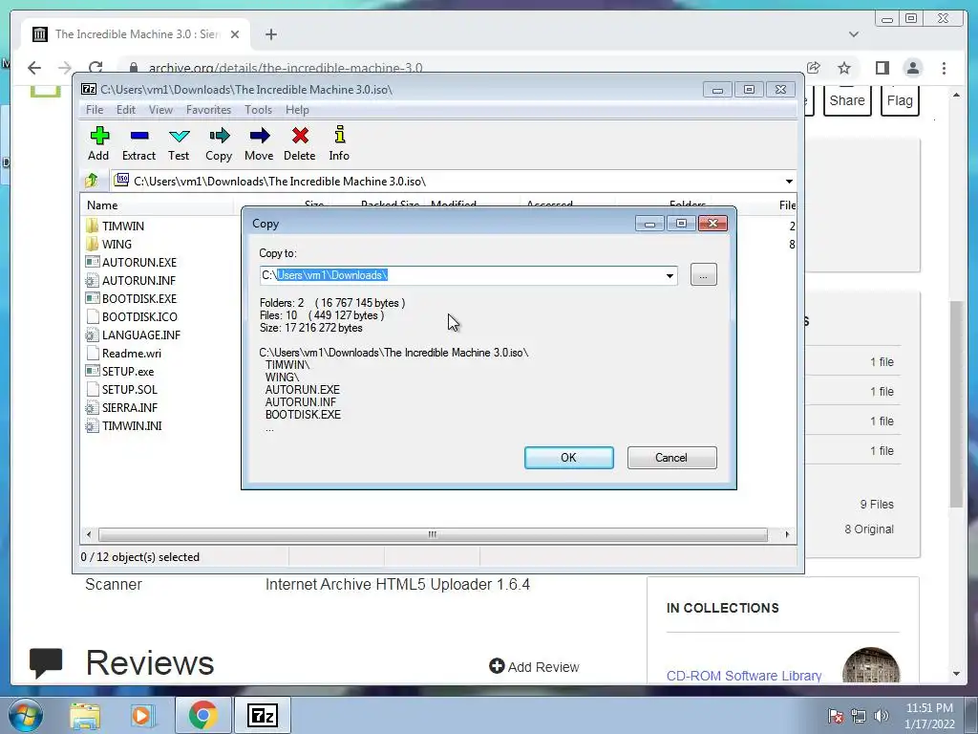Switch to 7-Zip taskbar button

point(262,715)
